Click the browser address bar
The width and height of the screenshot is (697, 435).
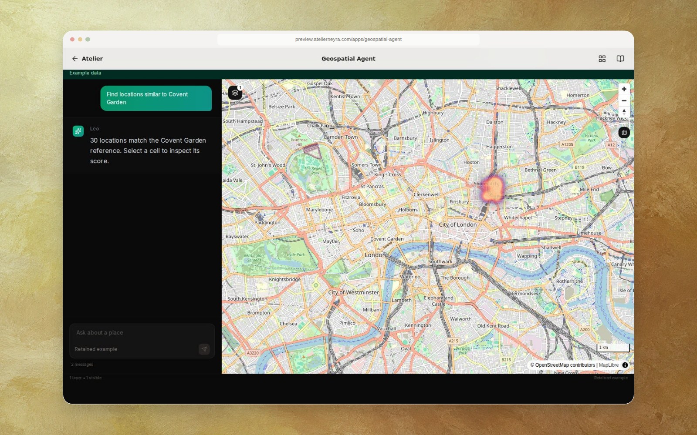(x=348, y=39)
